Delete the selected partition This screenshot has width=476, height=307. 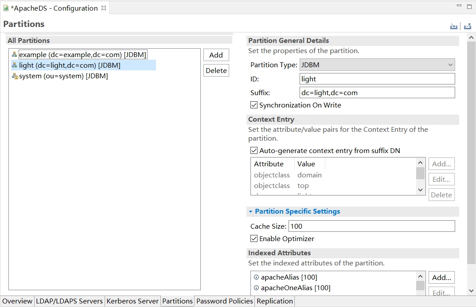(x=216, y=71)
